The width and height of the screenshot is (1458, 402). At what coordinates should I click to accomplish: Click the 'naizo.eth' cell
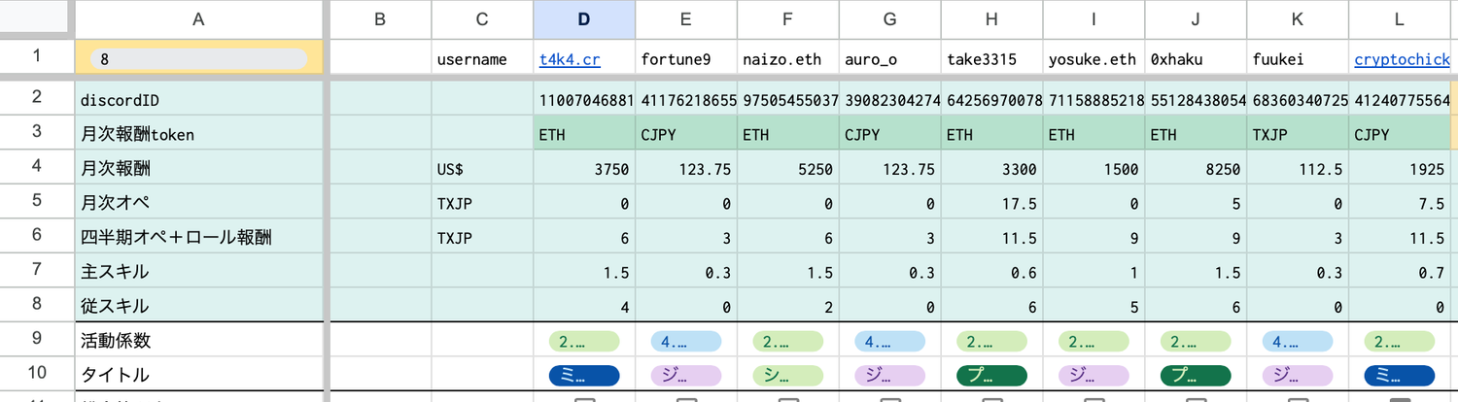click(788, 59)
